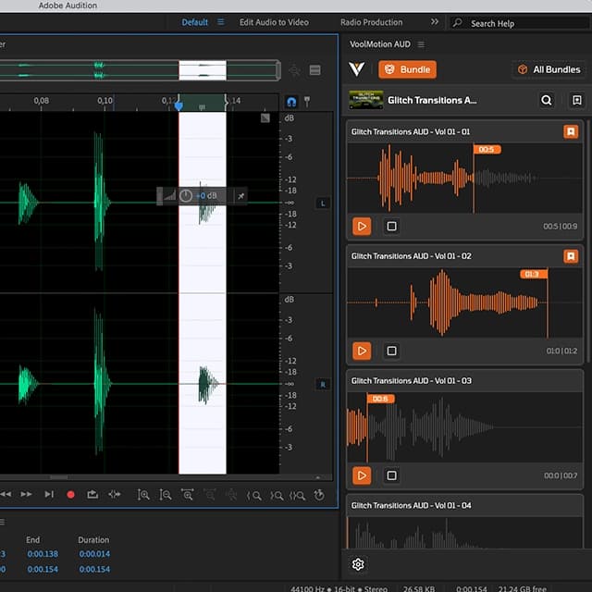Click the VoolMotion panel vertical scrollbar
The width and height of the screenshot is (592, 592).
587,241
